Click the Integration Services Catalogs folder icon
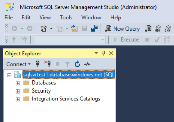 26,99
